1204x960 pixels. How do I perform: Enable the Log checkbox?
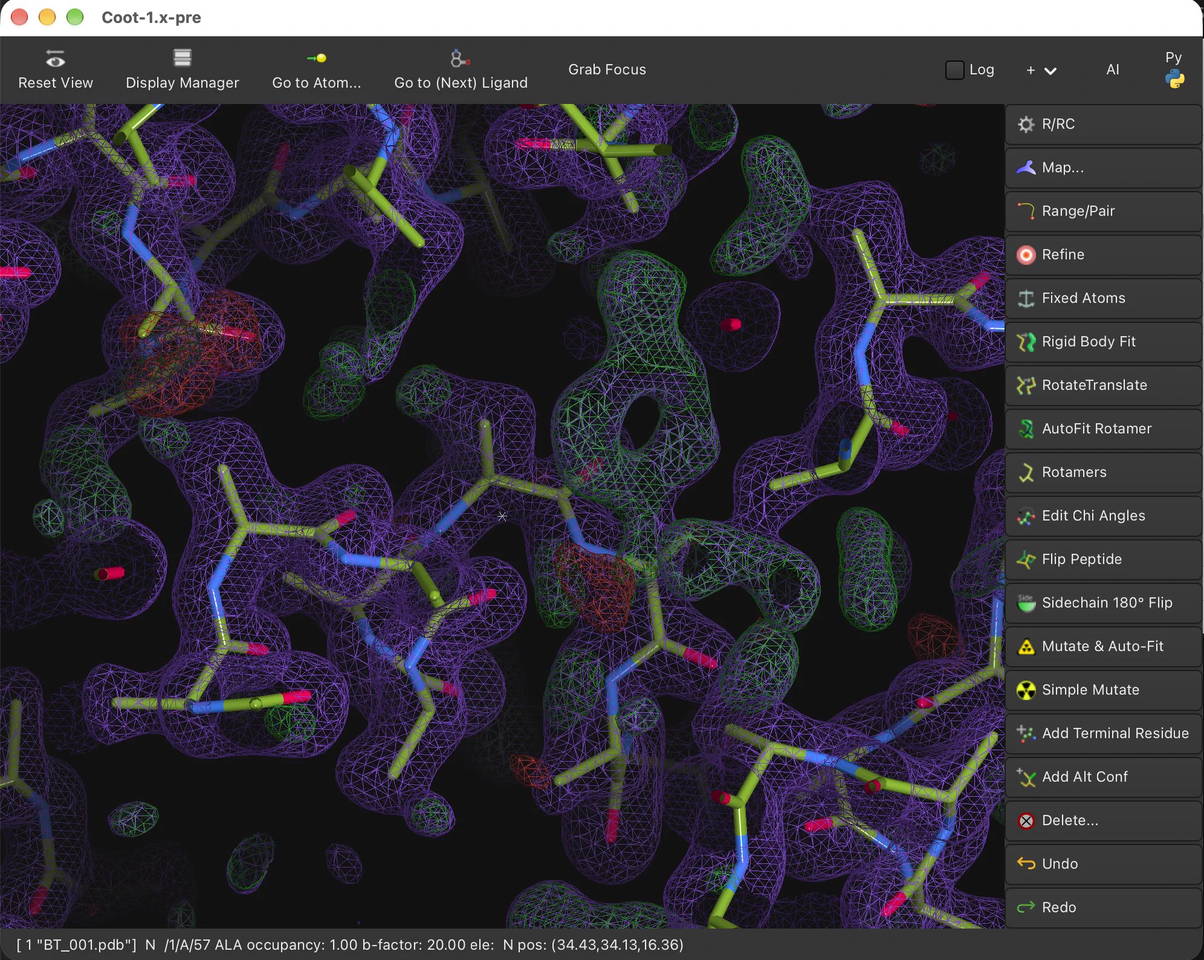954,70
